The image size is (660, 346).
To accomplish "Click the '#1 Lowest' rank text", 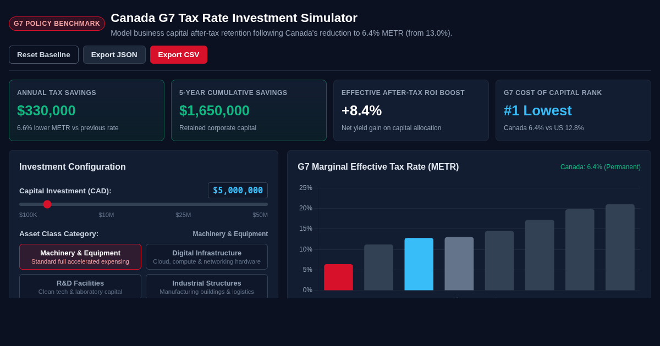I will tap(538, 110).
